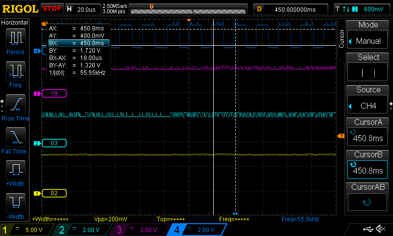Screen dimensions: 393x236
Task: Click the red STOP status indicator
Action: coord(52,8)
